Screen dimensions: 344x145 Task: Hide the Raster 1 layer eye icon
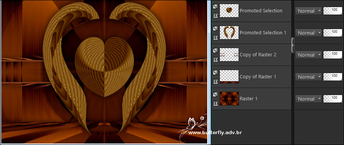click(215, 104)
